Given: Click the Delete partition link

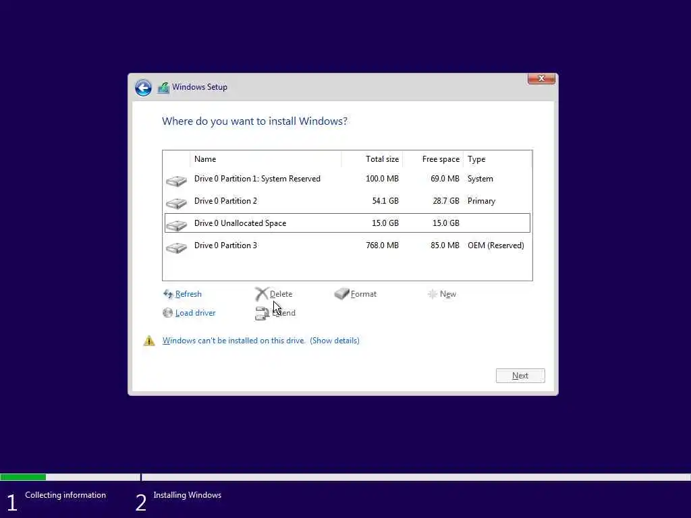Looking at the screenshot, I should click(x=281, y=294).
